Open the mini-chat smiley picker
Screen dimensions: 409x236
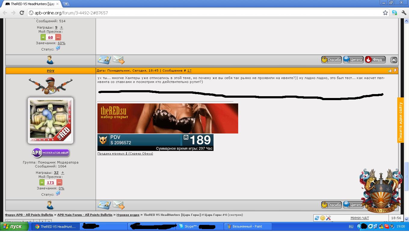322,218
